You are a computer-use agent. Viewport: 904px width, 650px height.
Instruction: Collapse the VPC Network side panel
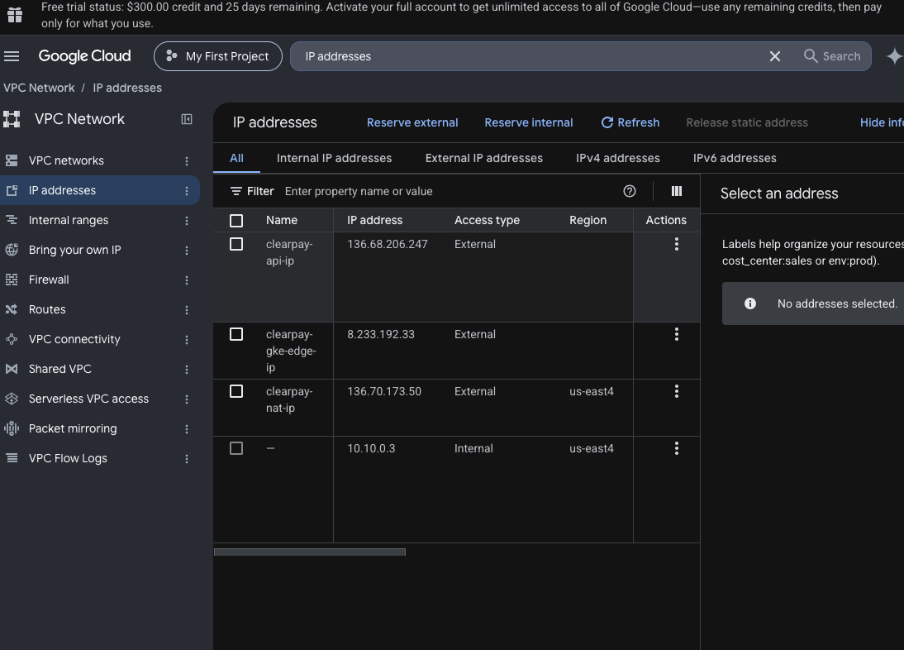[x=187, y=119]
